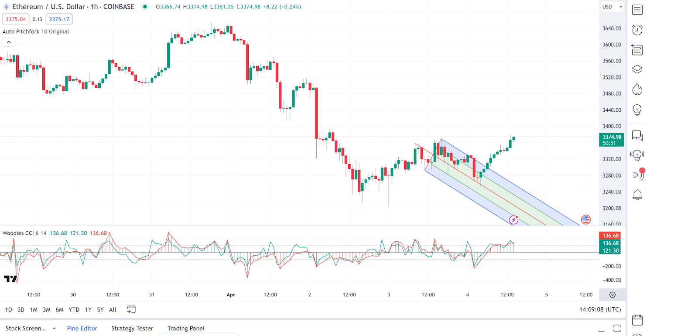Open the Calendar icon in right sidebar
Image resolution: width=698 pixels, height=336 pixels.
[x=637, y=320]
